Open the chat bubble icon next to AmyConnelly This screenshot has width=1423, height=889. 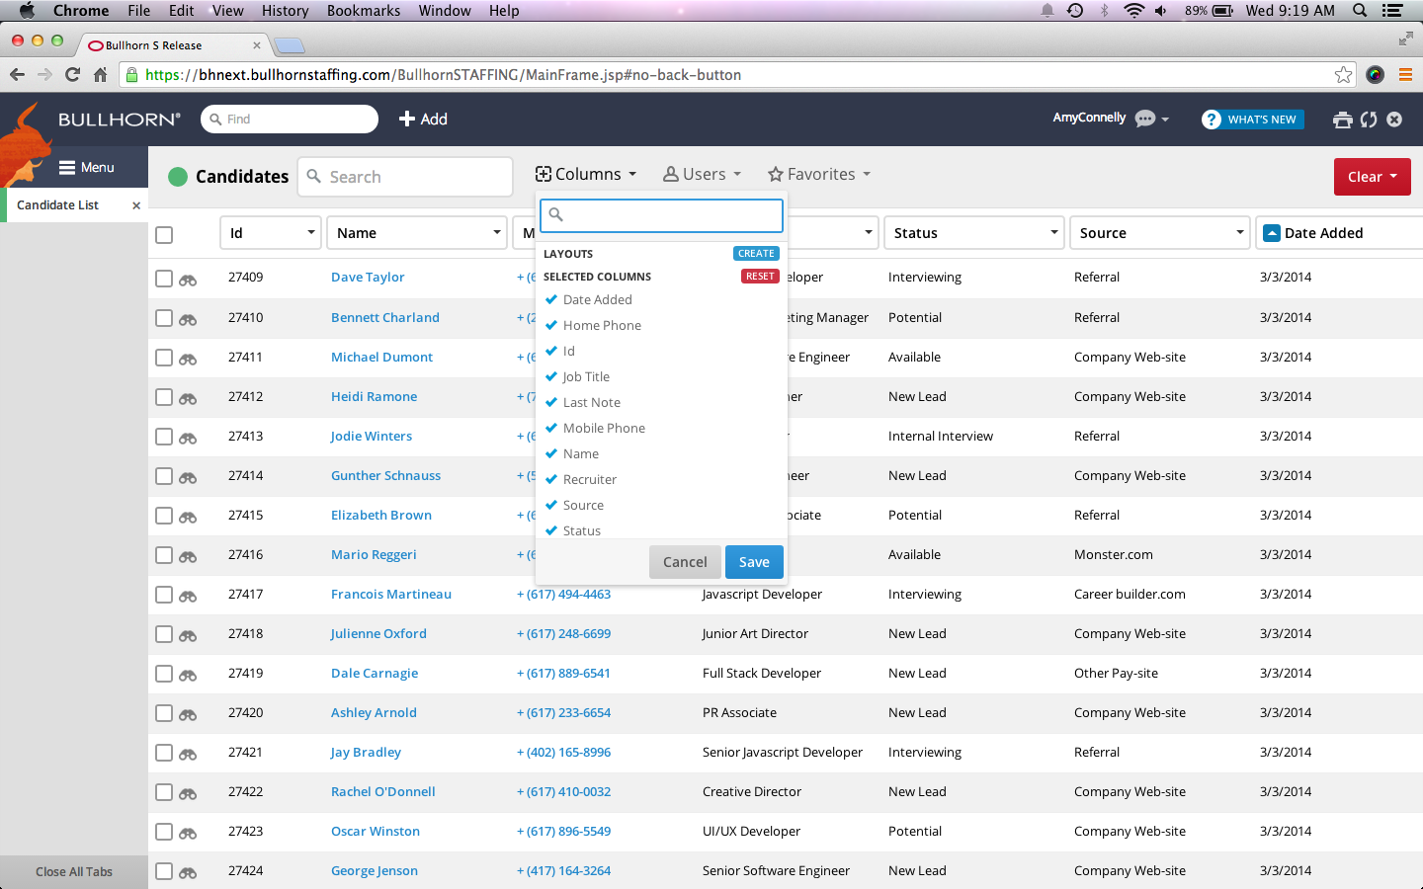point(1145,119)
